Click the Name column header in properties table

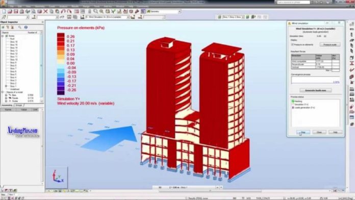[x=8, y=110]
